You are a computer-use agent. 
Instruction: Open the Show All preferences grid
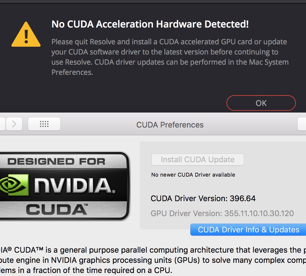click(x=44, y=124)
